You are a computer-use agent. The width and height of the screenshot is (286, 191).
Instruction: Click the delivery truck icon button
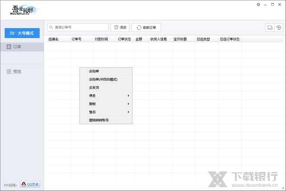coord(270,28)
